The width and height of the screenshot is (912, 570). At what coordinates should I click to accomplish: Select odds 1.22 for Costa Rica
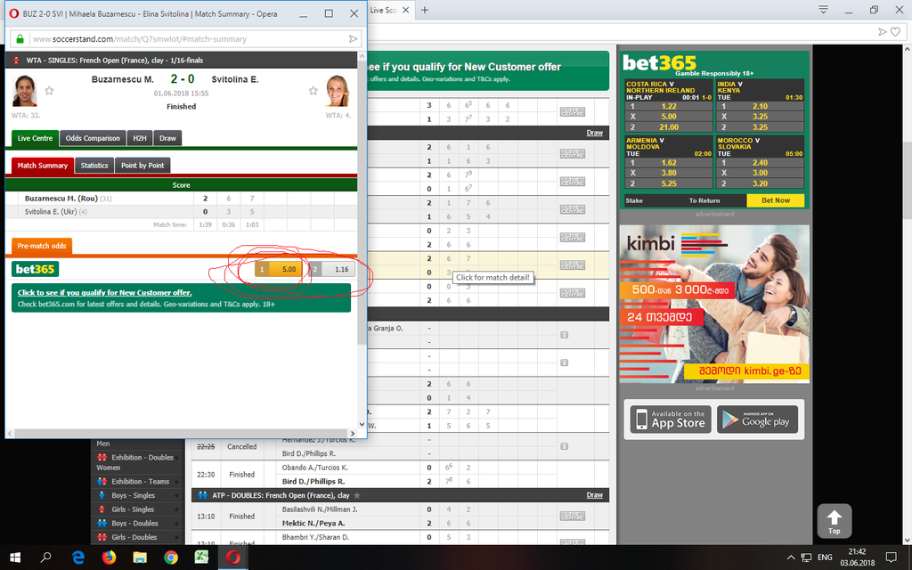tap(669, 107)
